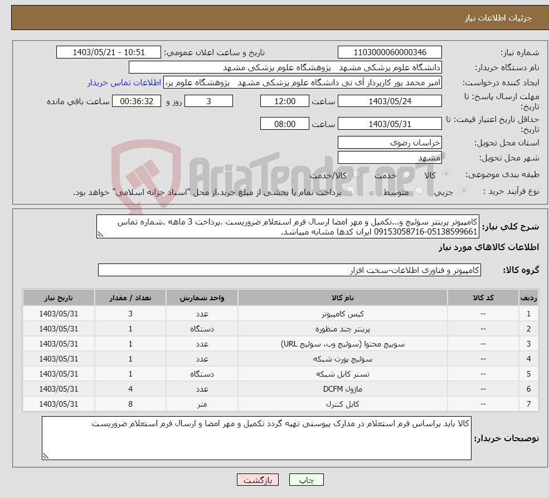This screenshot has width=549, height=498.
Task: Select the متوسط purchase type radio
Action: coord(419,191)
